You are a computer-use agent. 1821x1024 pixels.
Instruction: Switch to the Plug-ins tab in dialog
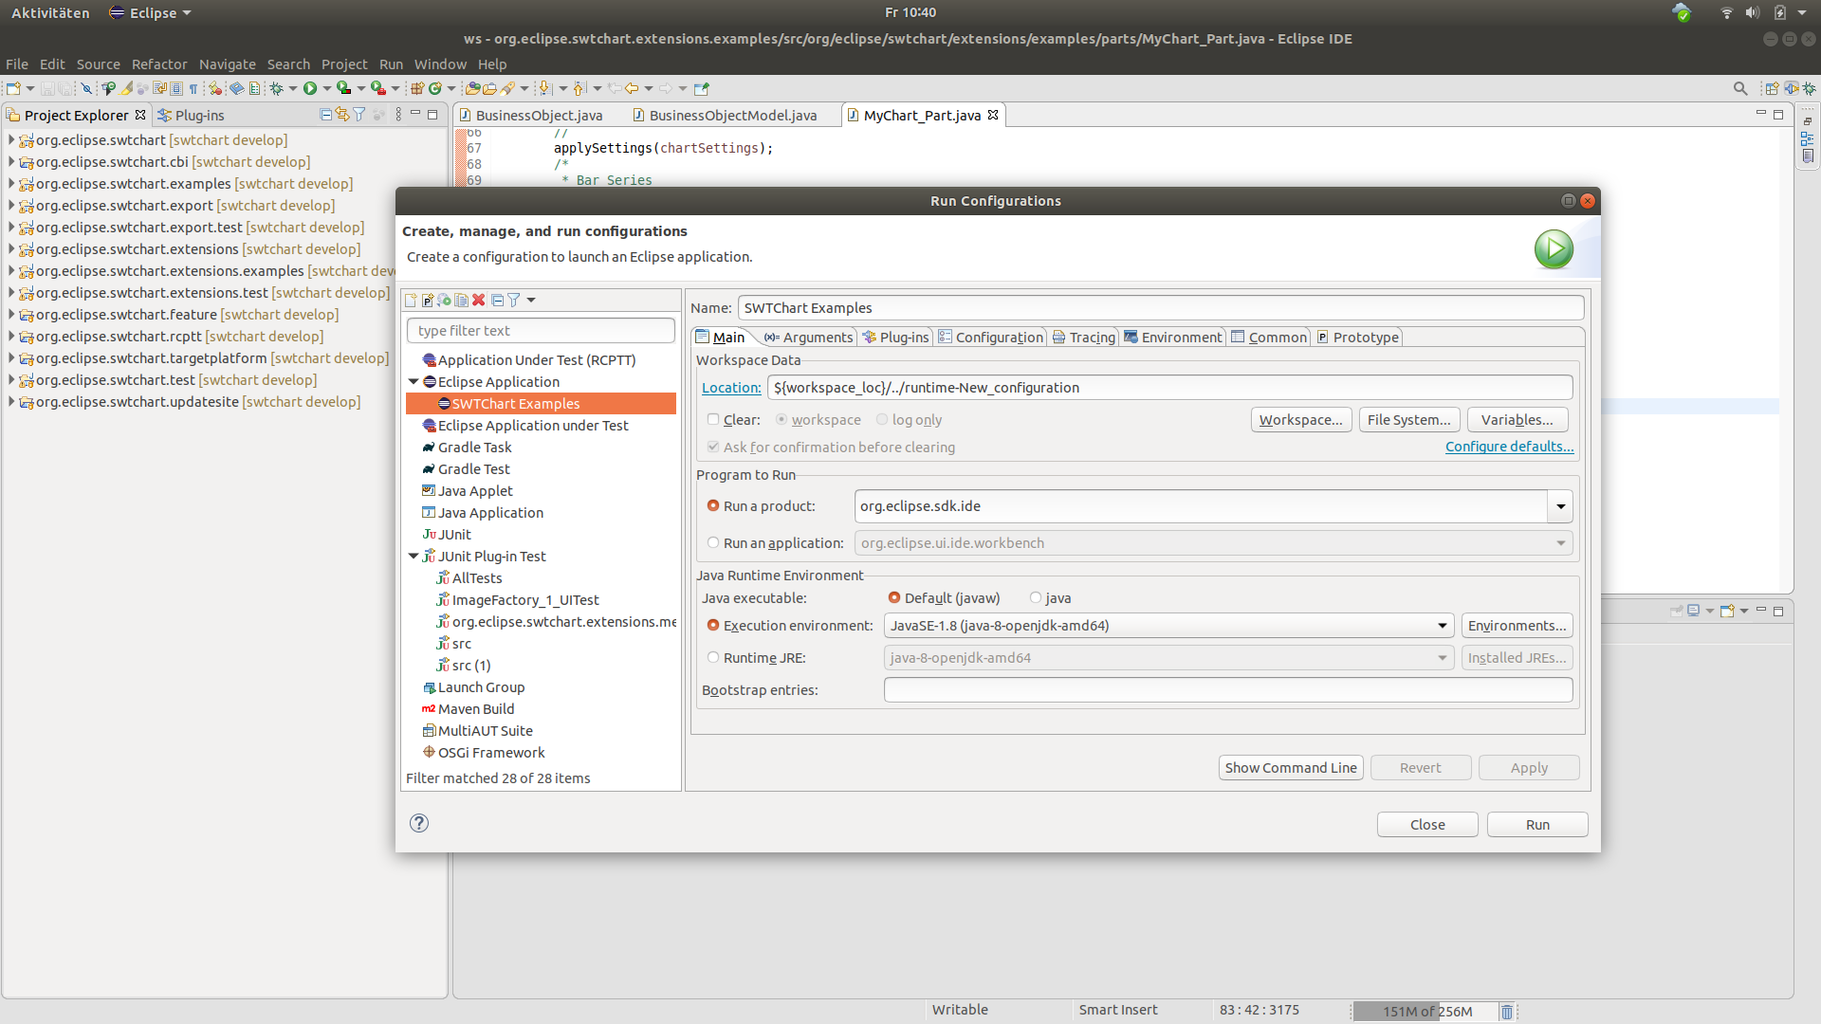895,337
